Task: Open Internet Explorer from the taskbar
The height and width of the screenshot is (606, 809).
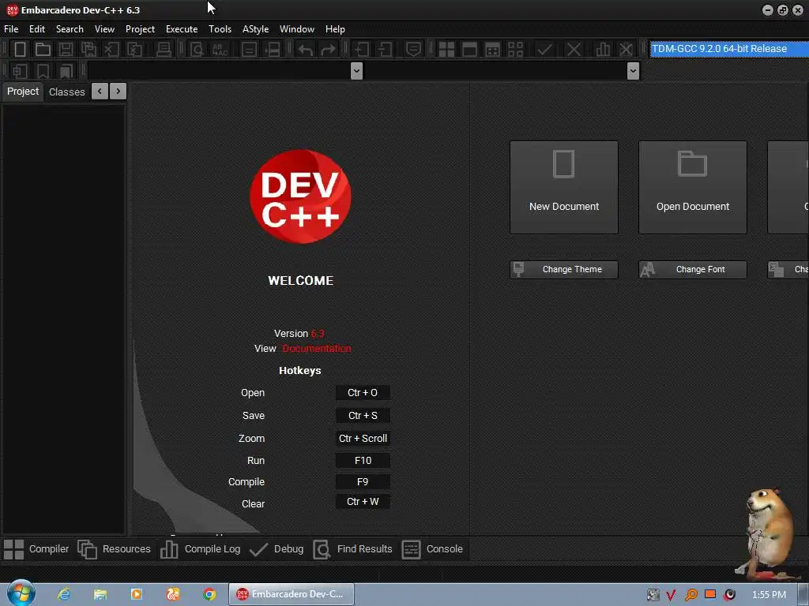Action: 64,594
